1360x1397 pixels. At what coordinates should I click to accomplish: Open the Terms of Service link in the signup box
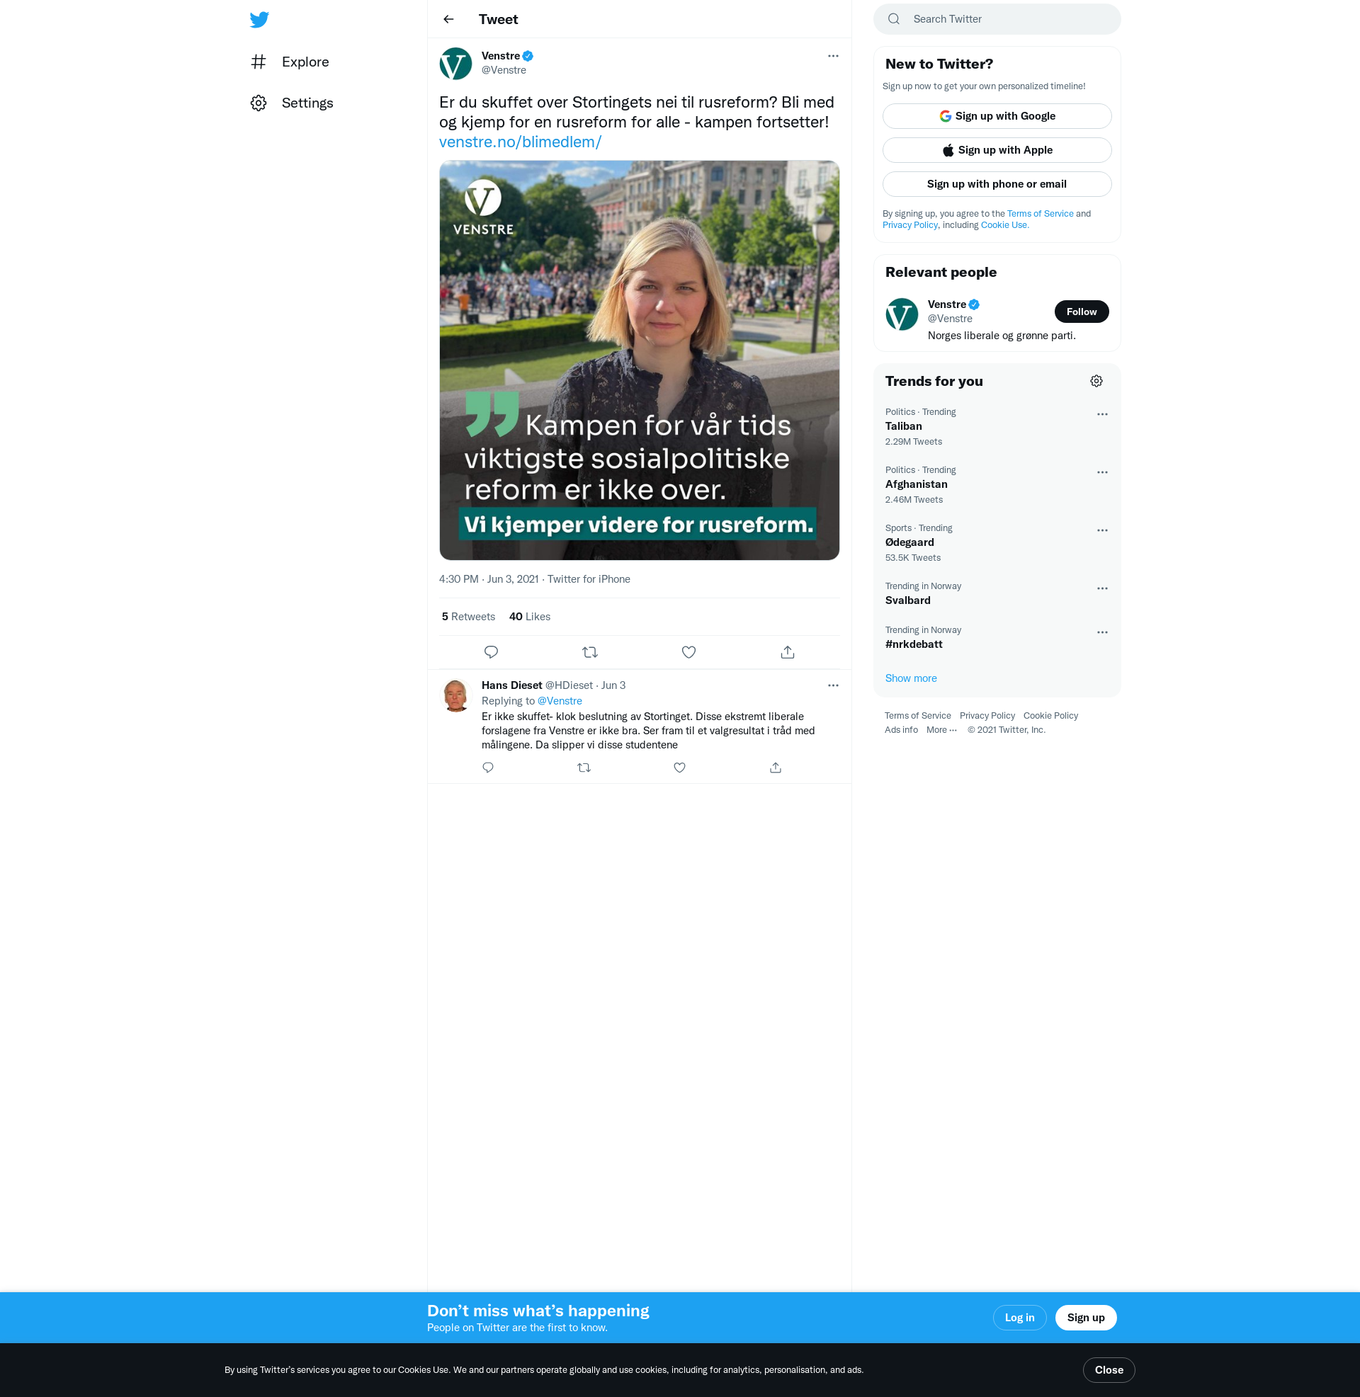(1040, 213)
